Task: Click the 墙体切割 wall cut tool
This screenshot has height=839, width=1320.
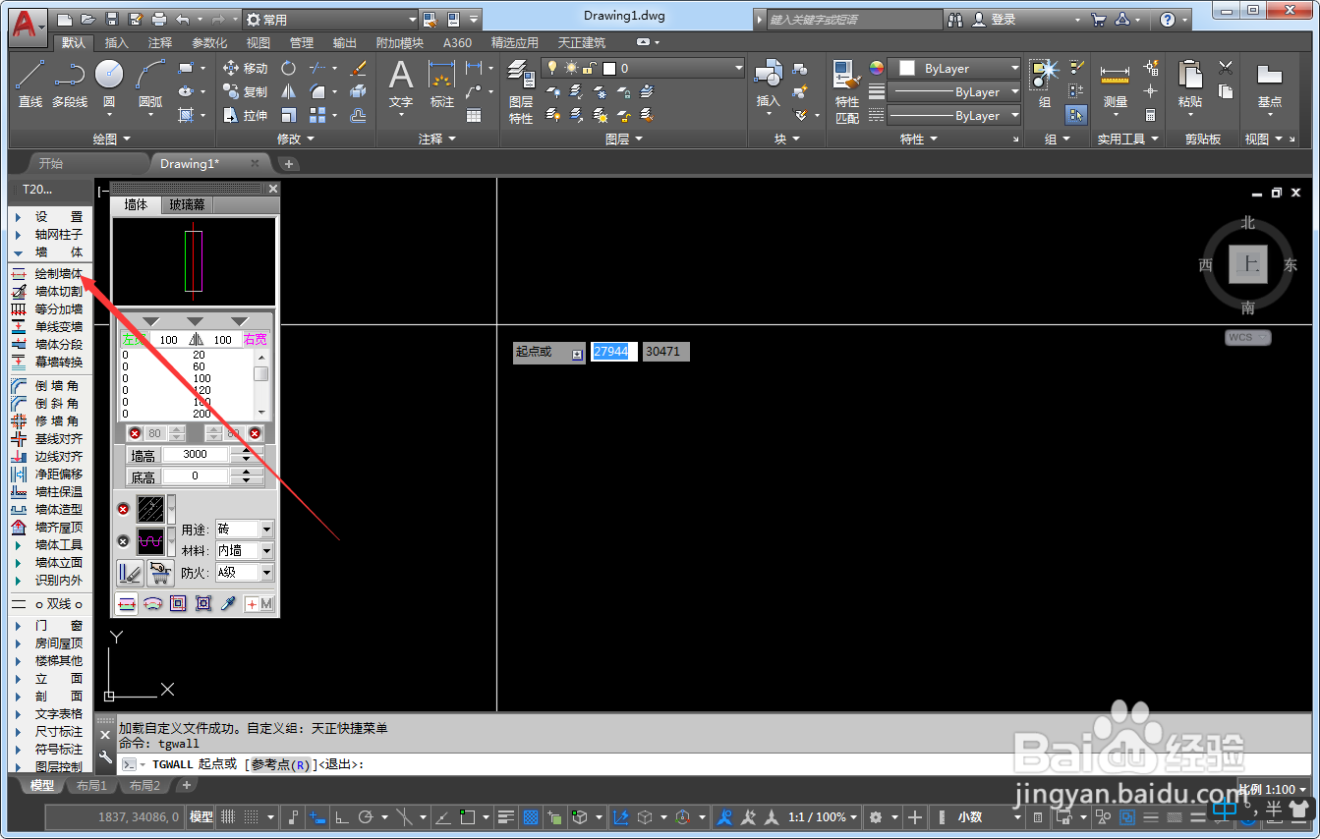Action: pyautogui.click(x=49, y=291)
